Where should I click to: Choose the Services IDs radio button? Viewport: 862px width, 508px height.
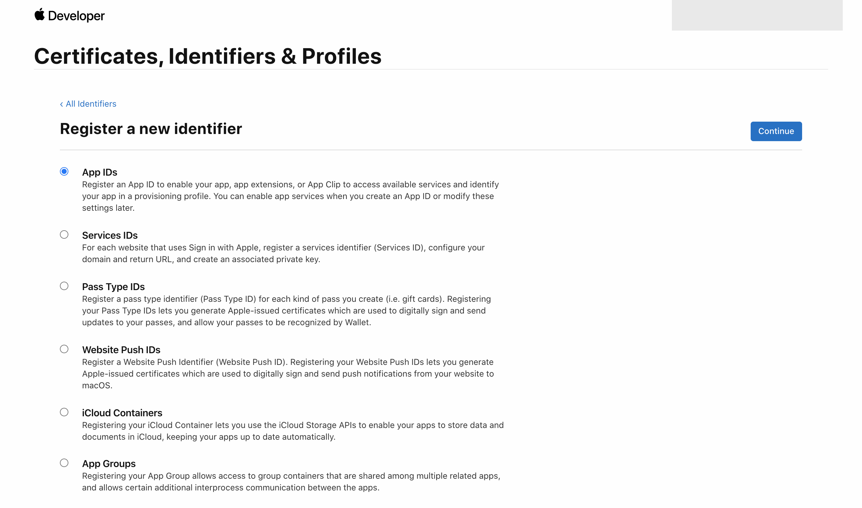point(64,234)
